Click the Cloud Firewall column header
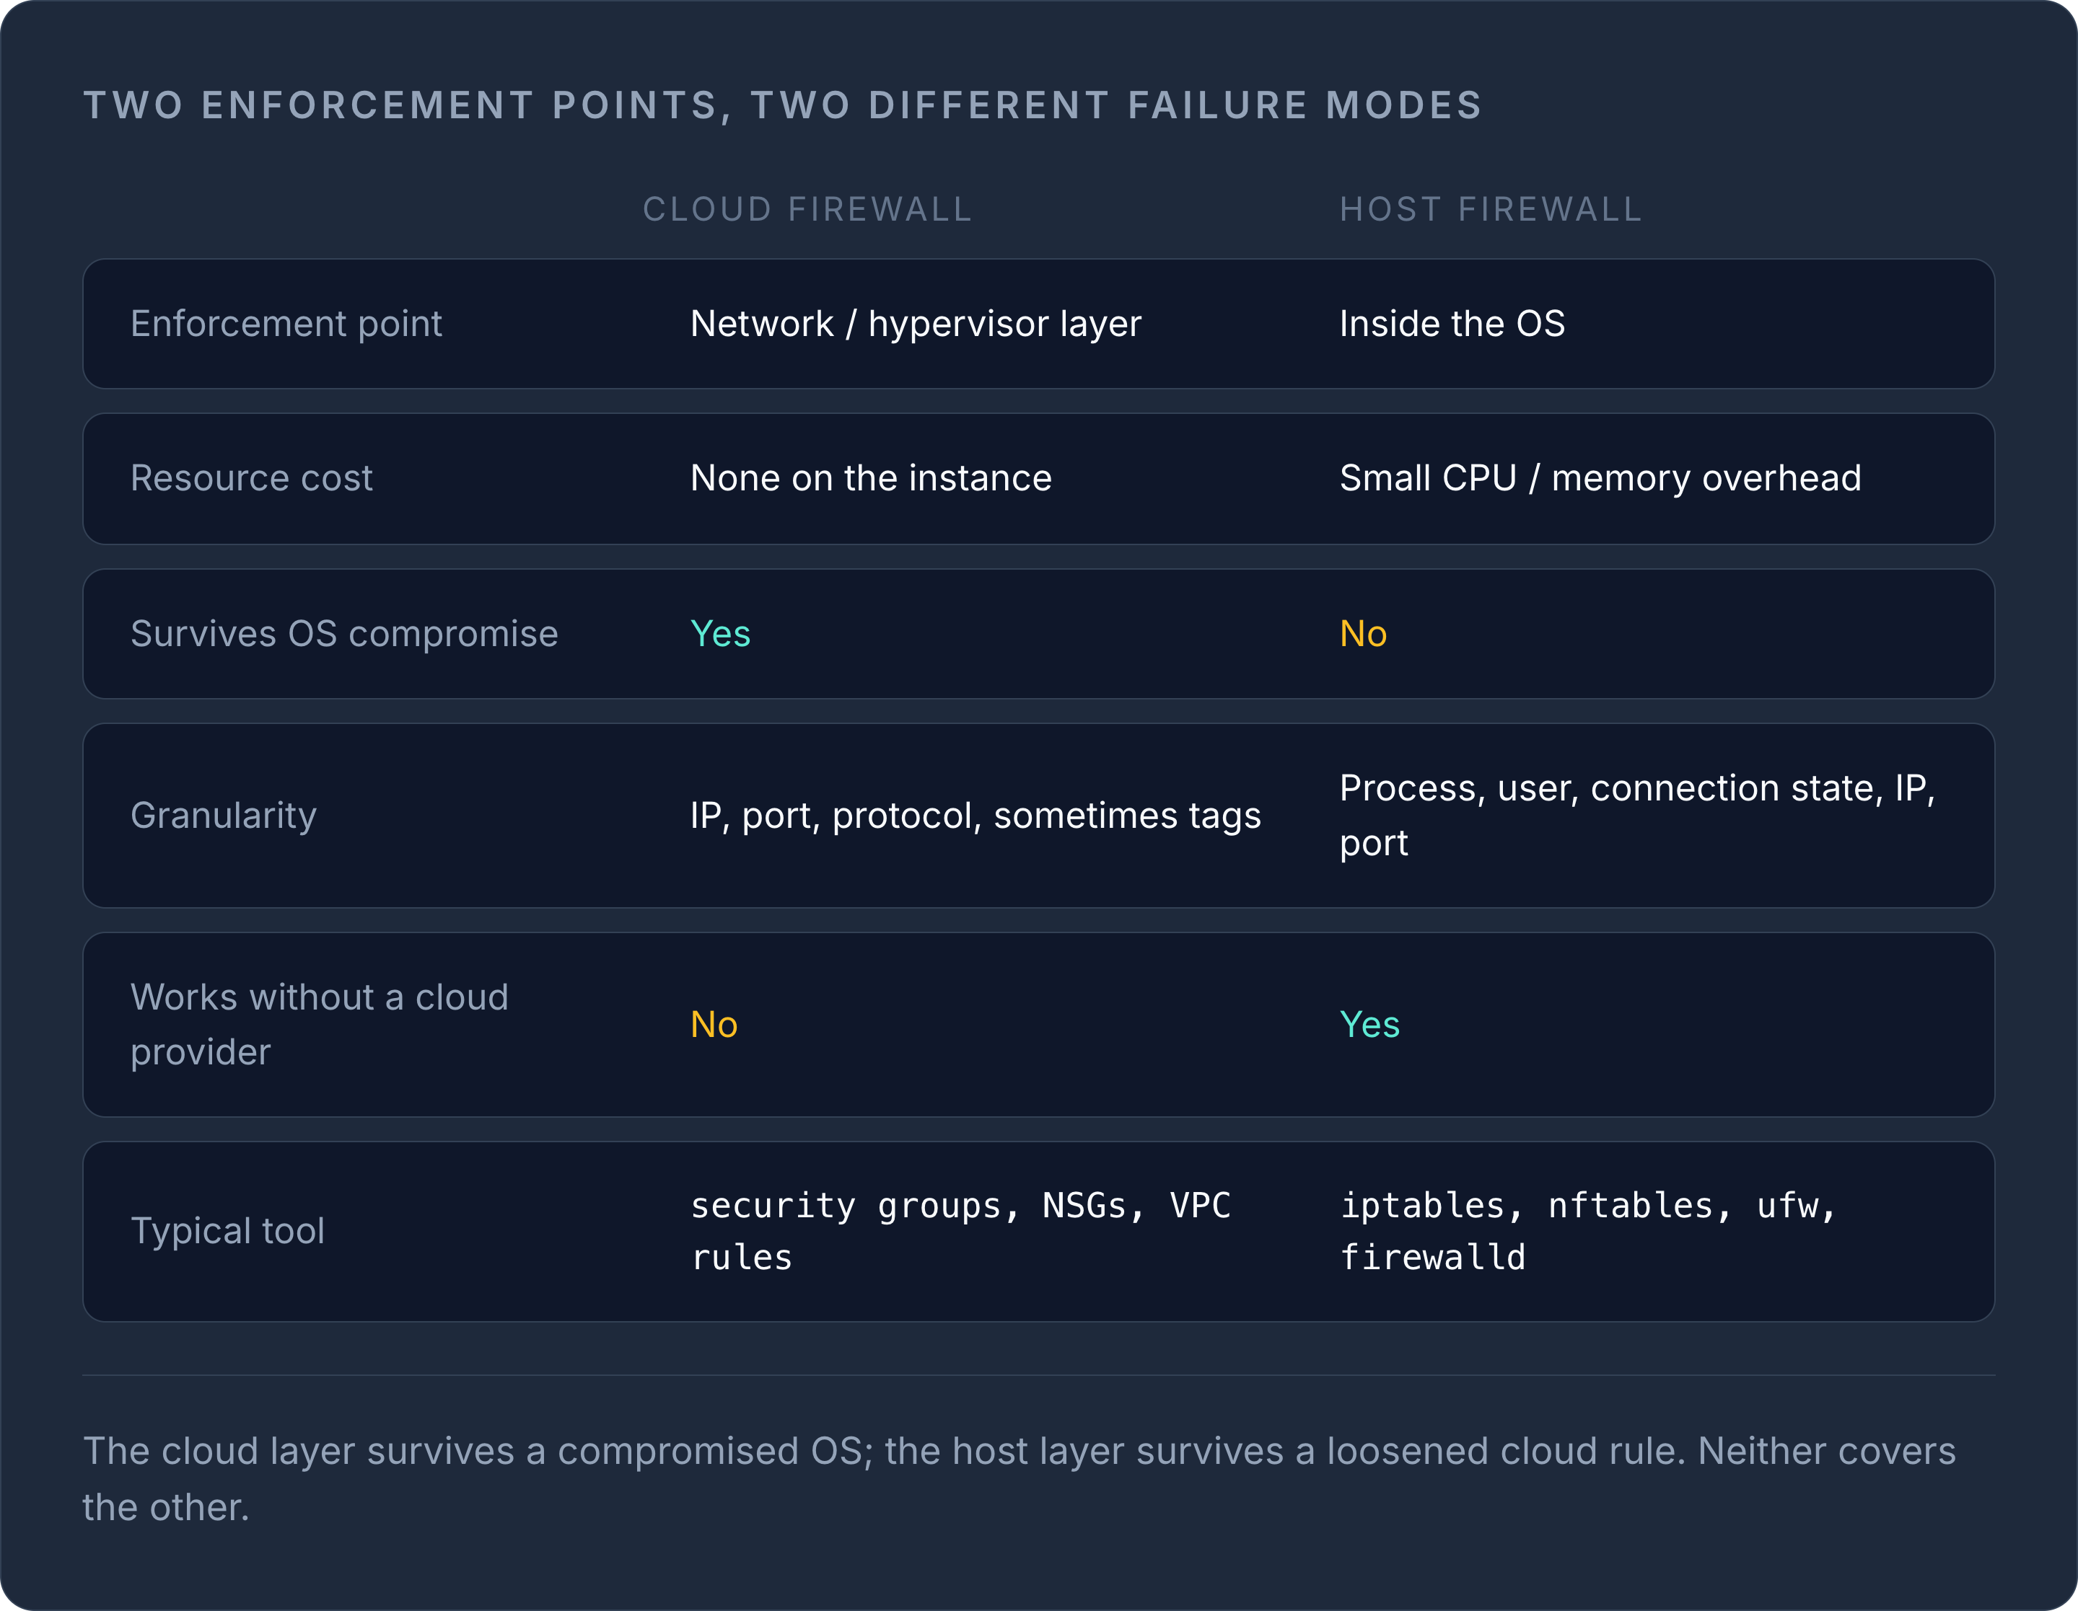Screen dimensions: 2078x1611 pyautogui.click(x=807, y=209)
